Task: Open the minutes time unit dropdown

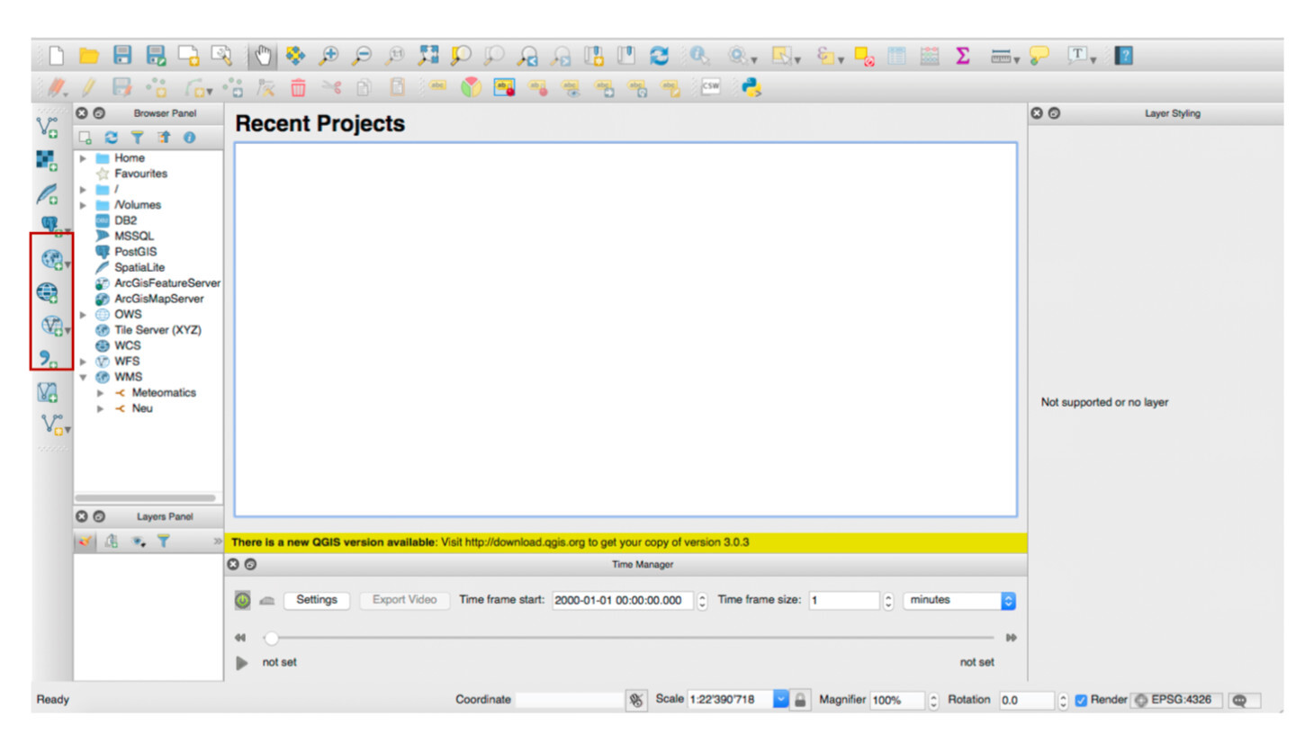Action: (x=959, y=600)
